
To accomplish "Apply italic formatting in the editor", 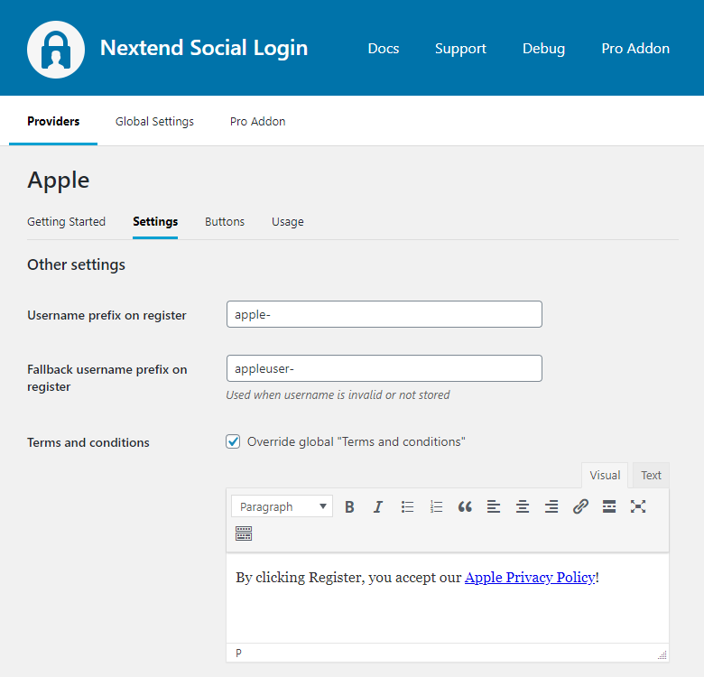I will pyautogui.click(x=378, y=506).
